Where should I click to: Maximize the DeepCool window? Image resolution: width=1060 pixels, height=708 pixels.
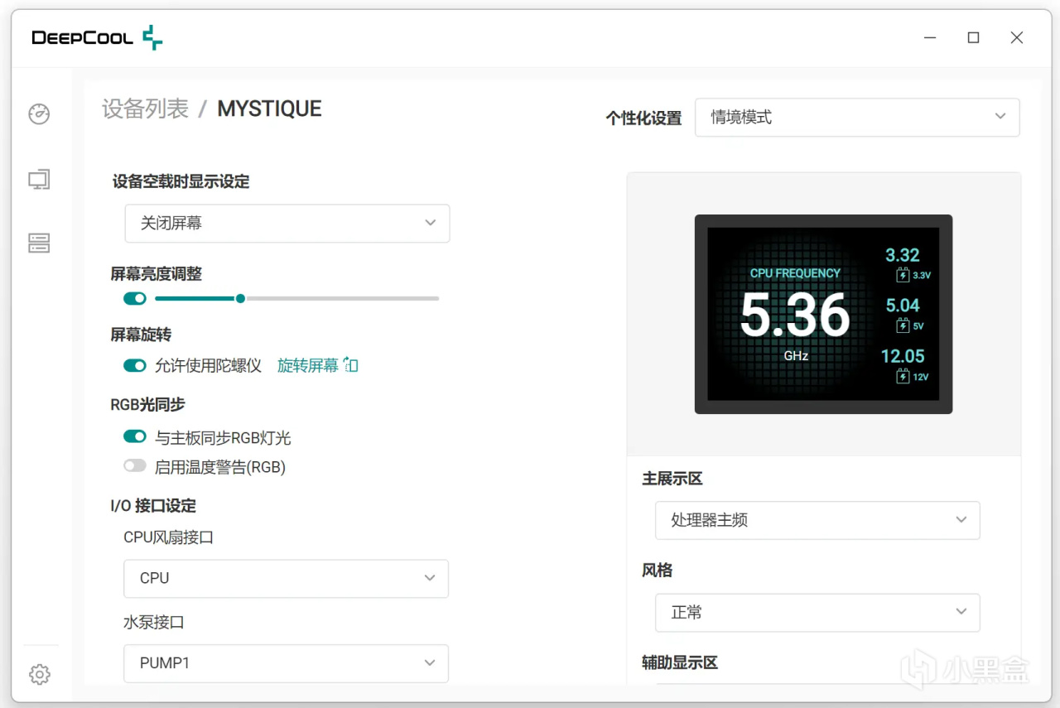click(974, 37)
